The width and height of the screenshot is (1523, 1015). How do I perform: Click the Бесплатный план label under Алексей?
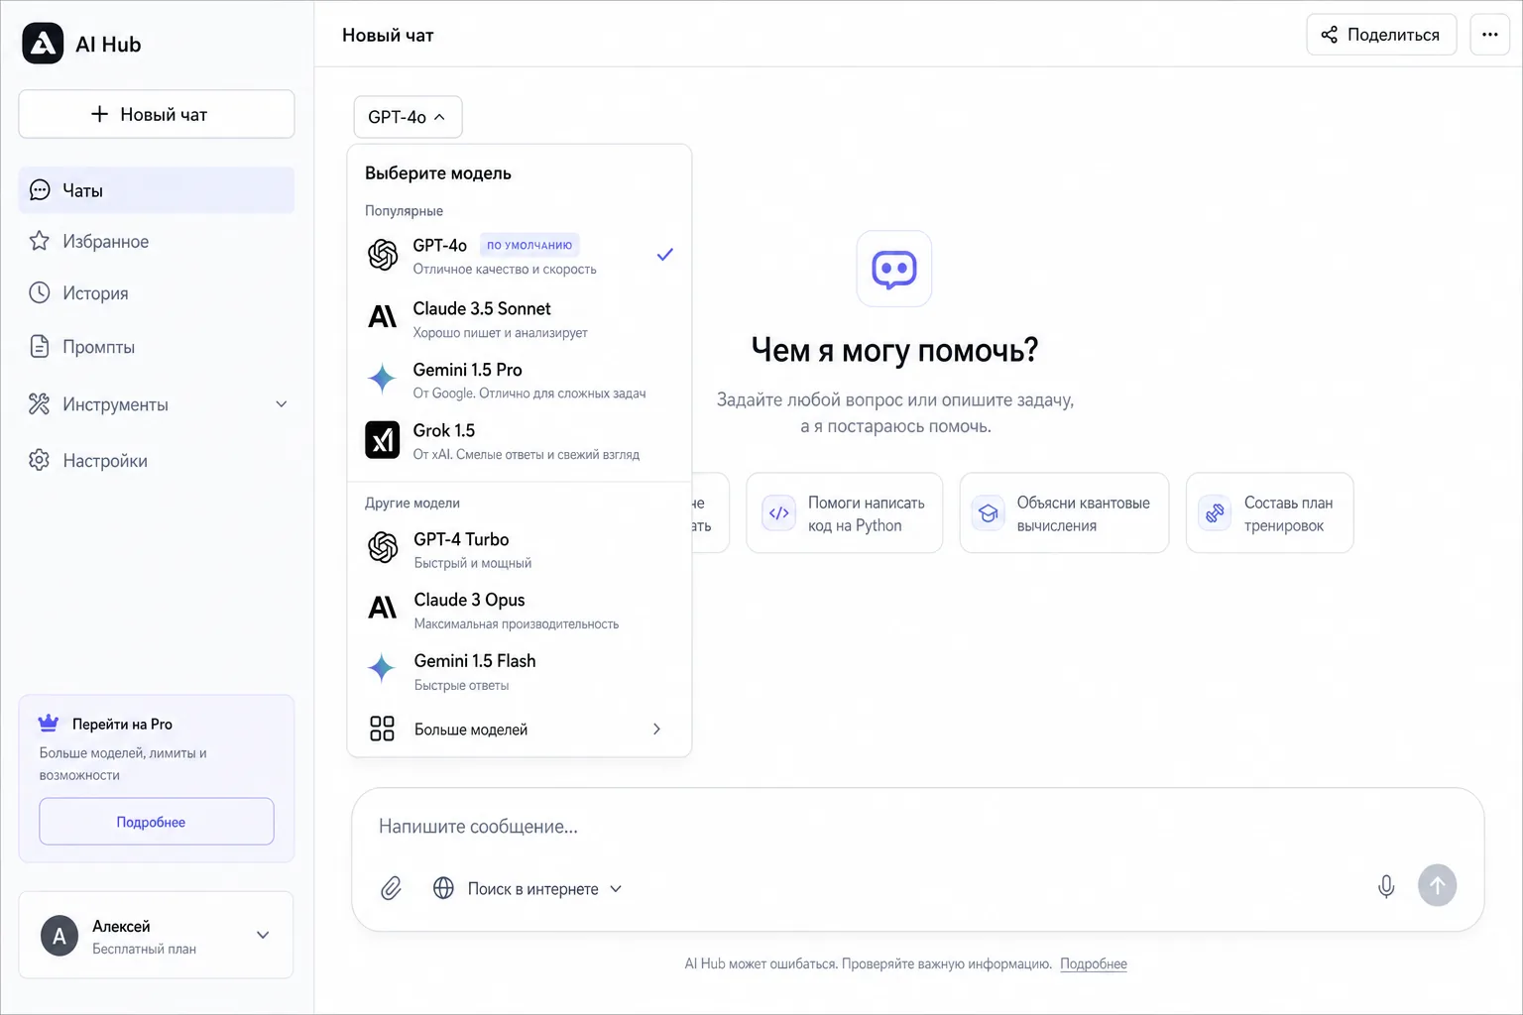144,950
